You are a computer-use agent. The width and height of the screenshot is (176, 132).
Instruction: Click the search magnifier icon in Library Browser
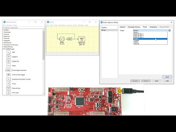pyautogui.click(x=4, y=27)
